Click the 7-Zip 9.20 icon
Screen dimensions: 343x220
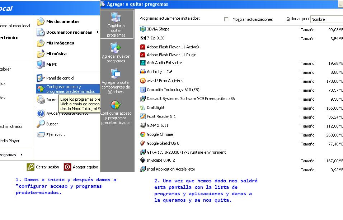coord(143,38)
